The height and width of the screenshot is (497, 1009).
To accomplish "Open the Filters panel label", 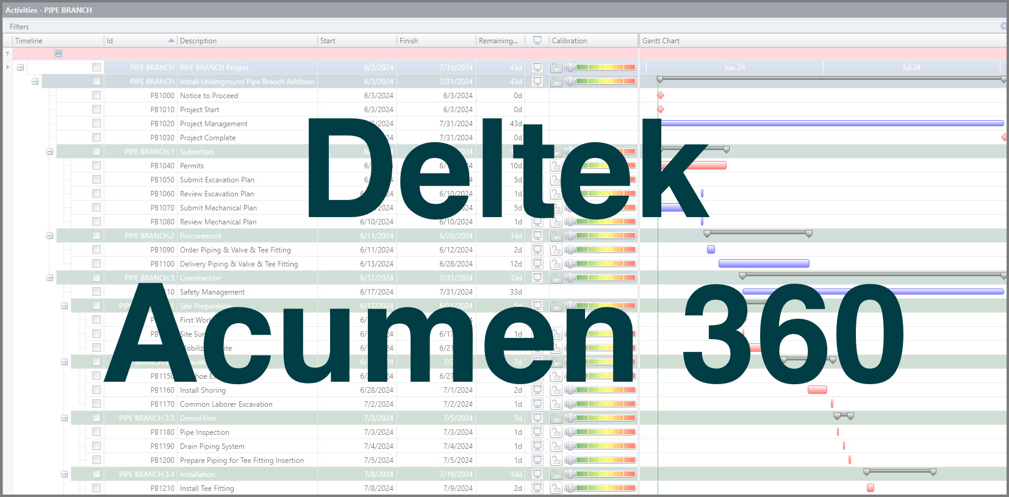I will coord(20,26).
